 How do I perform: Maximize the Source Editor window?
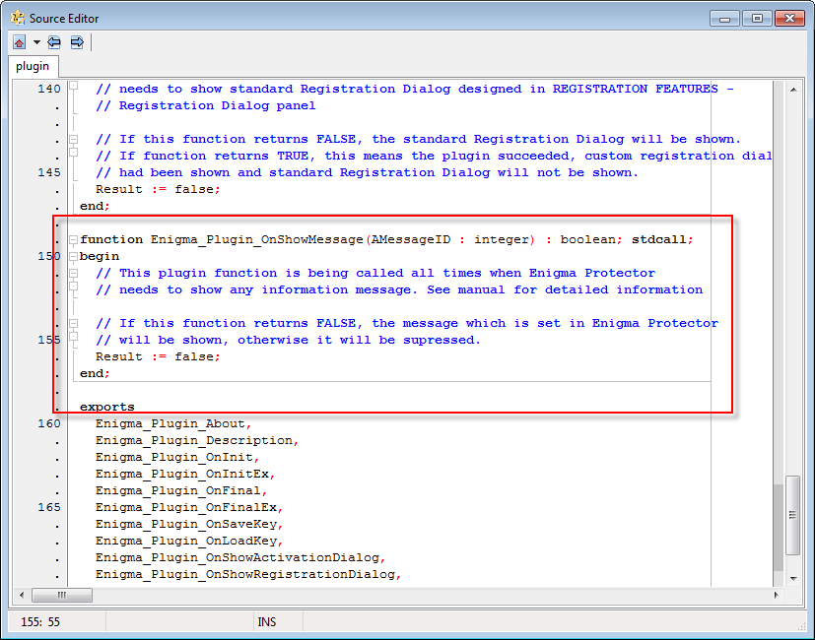[x=757, y=18]
